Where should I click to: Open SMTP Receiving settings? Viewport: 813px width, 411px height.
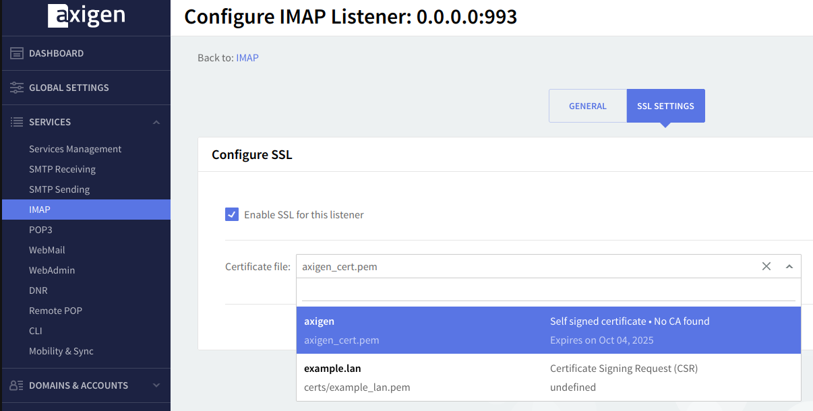coord(62,169)
